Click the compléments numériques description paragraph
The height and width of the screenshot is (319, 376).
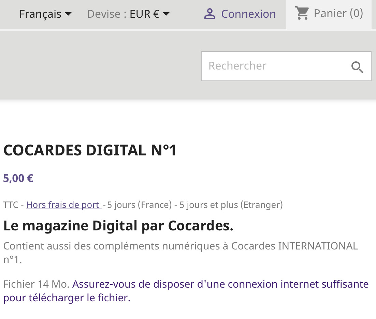[180, 253]
